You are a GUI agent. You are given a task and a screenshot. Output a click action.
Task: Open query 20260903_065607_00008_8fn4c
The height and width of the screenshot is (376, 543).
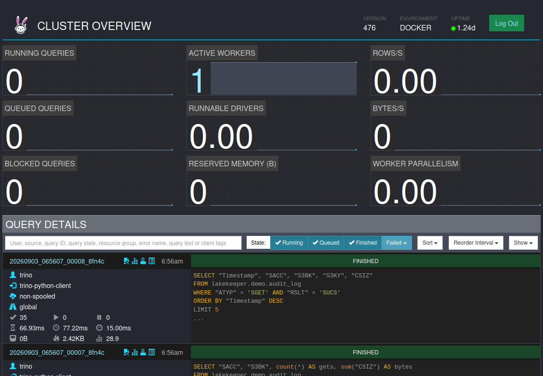[57, 261]
